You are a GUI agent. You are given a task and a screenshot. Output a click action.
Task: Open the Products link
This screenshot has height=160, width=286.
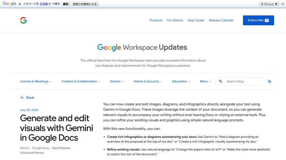156,20
